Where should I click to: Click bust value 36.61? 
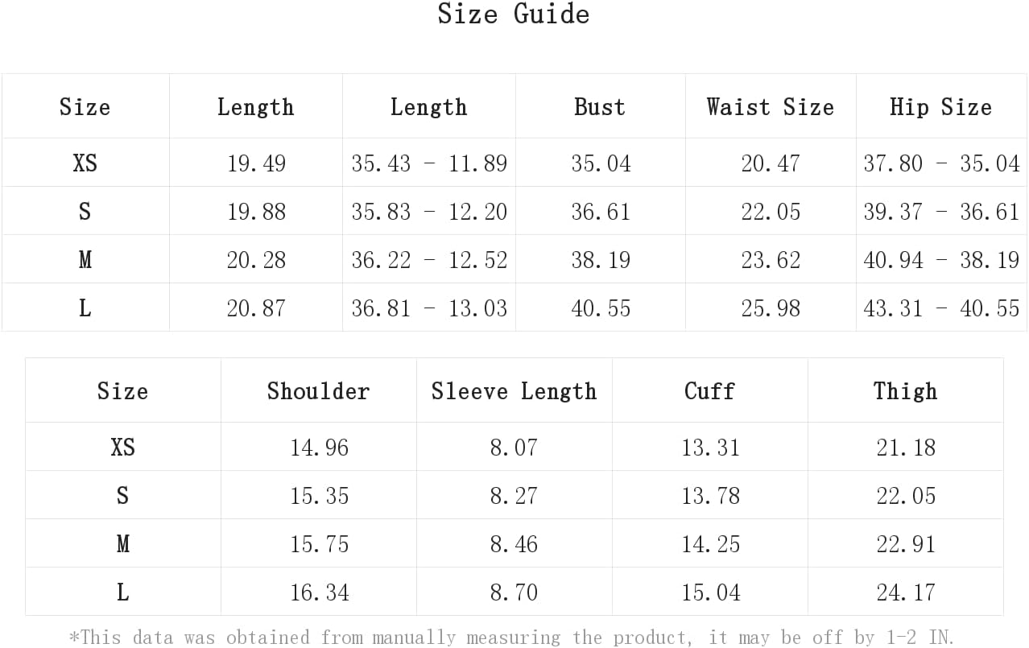pos(601,212)
